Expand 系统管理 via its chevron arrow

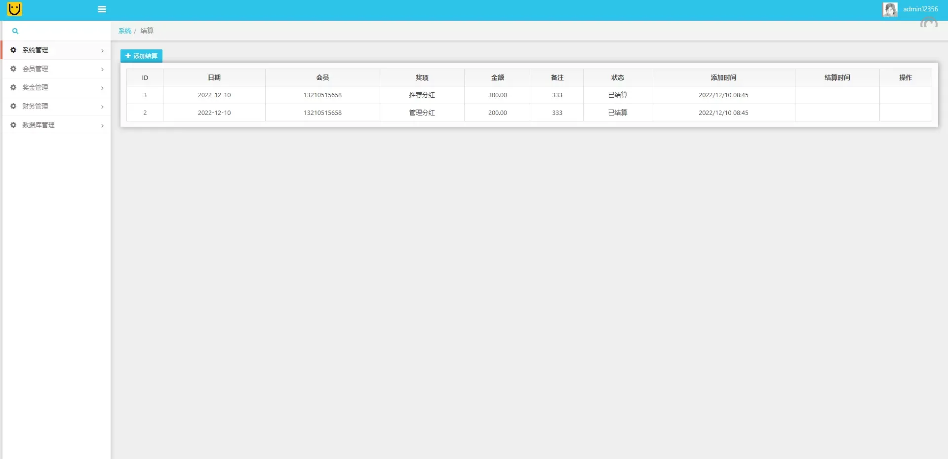pos(102,50)
